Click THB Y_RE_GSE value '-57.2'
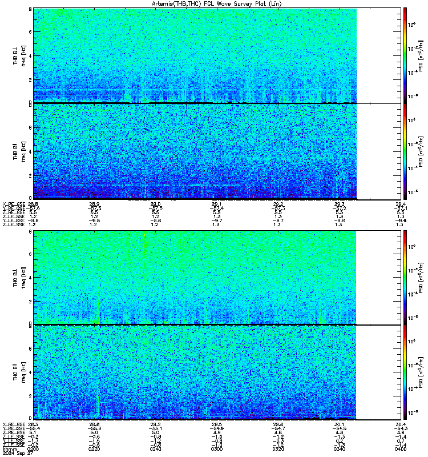Viewport: 428px width, 457px height. coord(339,208)
